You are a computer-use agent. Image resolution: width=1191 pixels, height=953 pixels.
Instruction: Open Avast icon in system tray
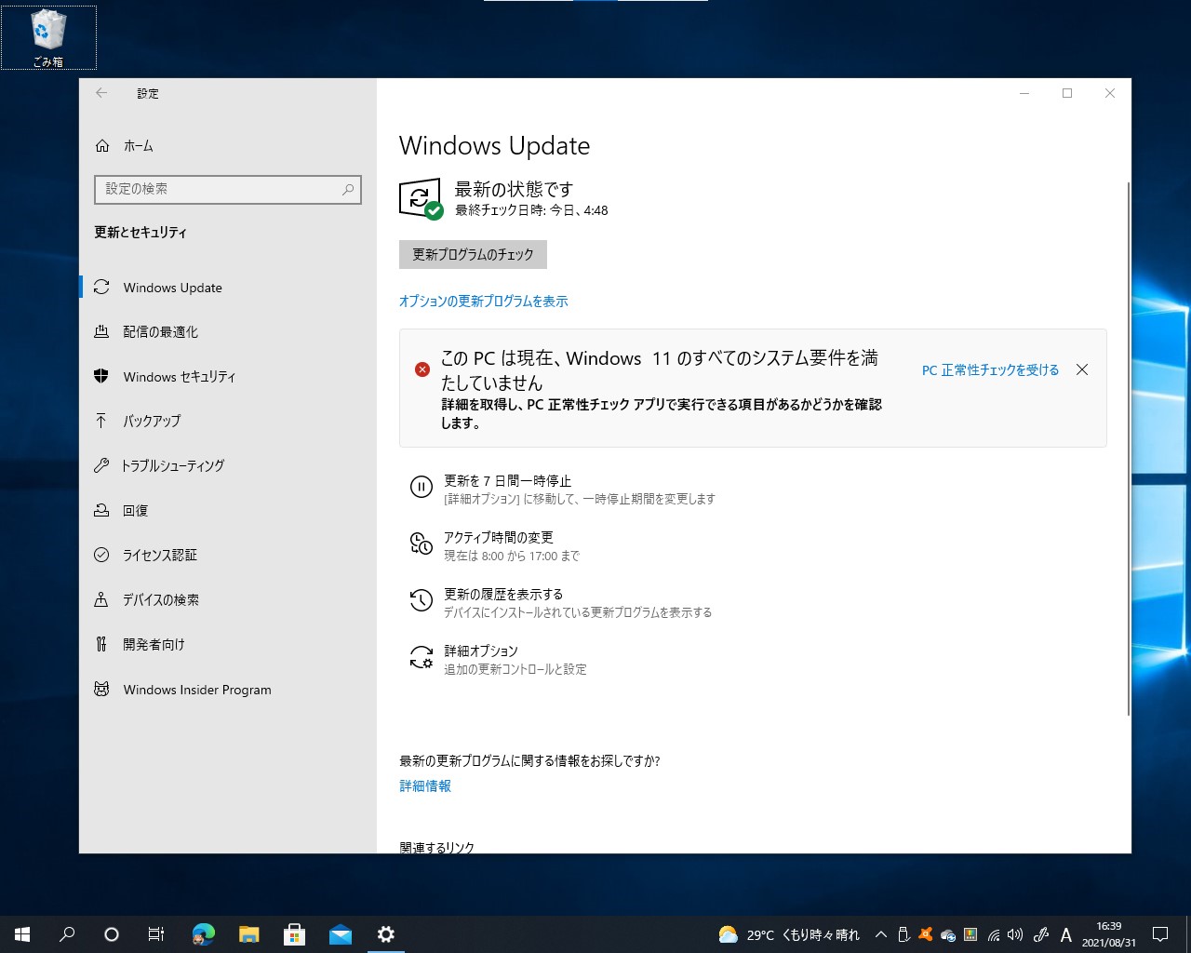click(925, 934)
